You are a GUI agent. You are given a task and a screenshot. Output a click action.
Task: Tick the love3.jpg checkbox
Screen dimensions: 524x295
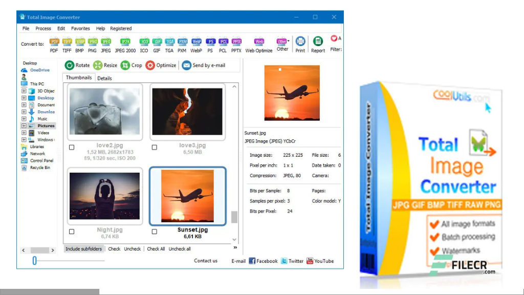155,147
